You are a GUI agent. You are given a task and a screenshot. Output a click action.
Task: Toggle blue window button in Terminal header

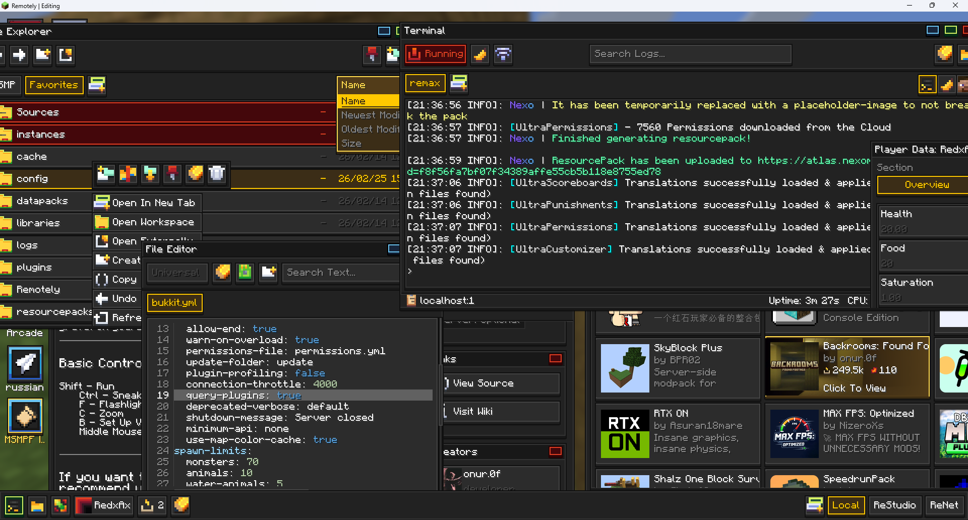click(933, 30)
